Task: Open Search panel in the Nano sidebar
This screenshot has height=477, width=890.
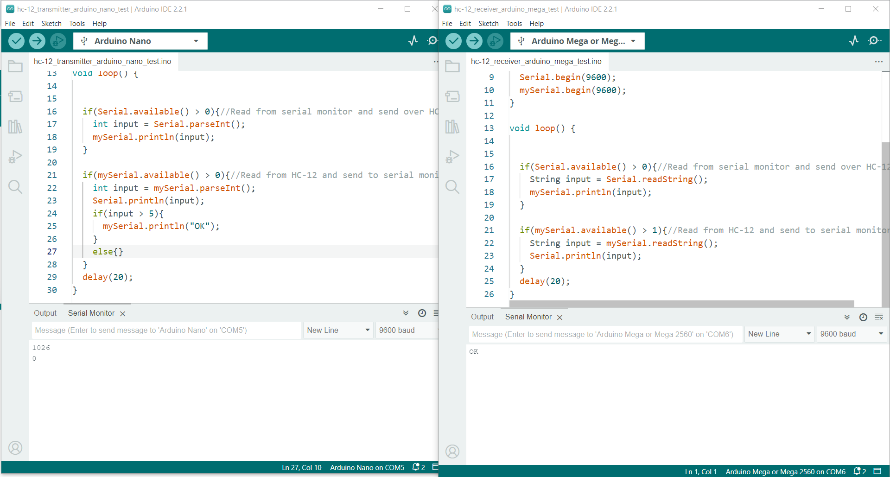Action: click(x=15, y=187)
